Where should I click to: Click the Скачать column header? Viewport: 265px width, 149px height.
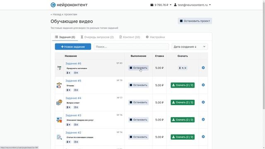coord(183,56)
